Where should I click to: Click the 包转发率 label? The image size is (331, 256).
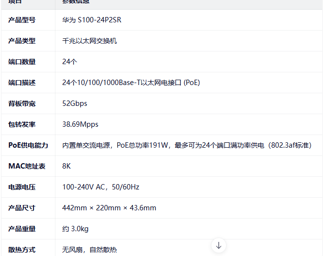pos(22,124)
